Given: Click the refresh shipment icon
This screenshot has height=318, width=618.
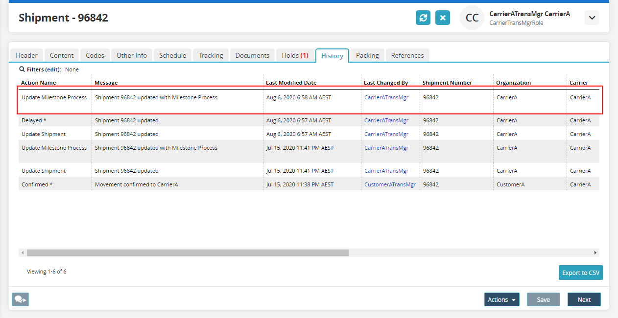Looking at the screenshot, I should click(423, 18).
